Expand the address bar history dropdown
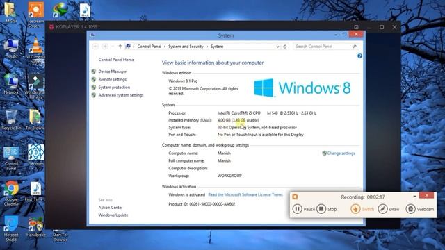445x250 pixels. [x=277, y=47]
